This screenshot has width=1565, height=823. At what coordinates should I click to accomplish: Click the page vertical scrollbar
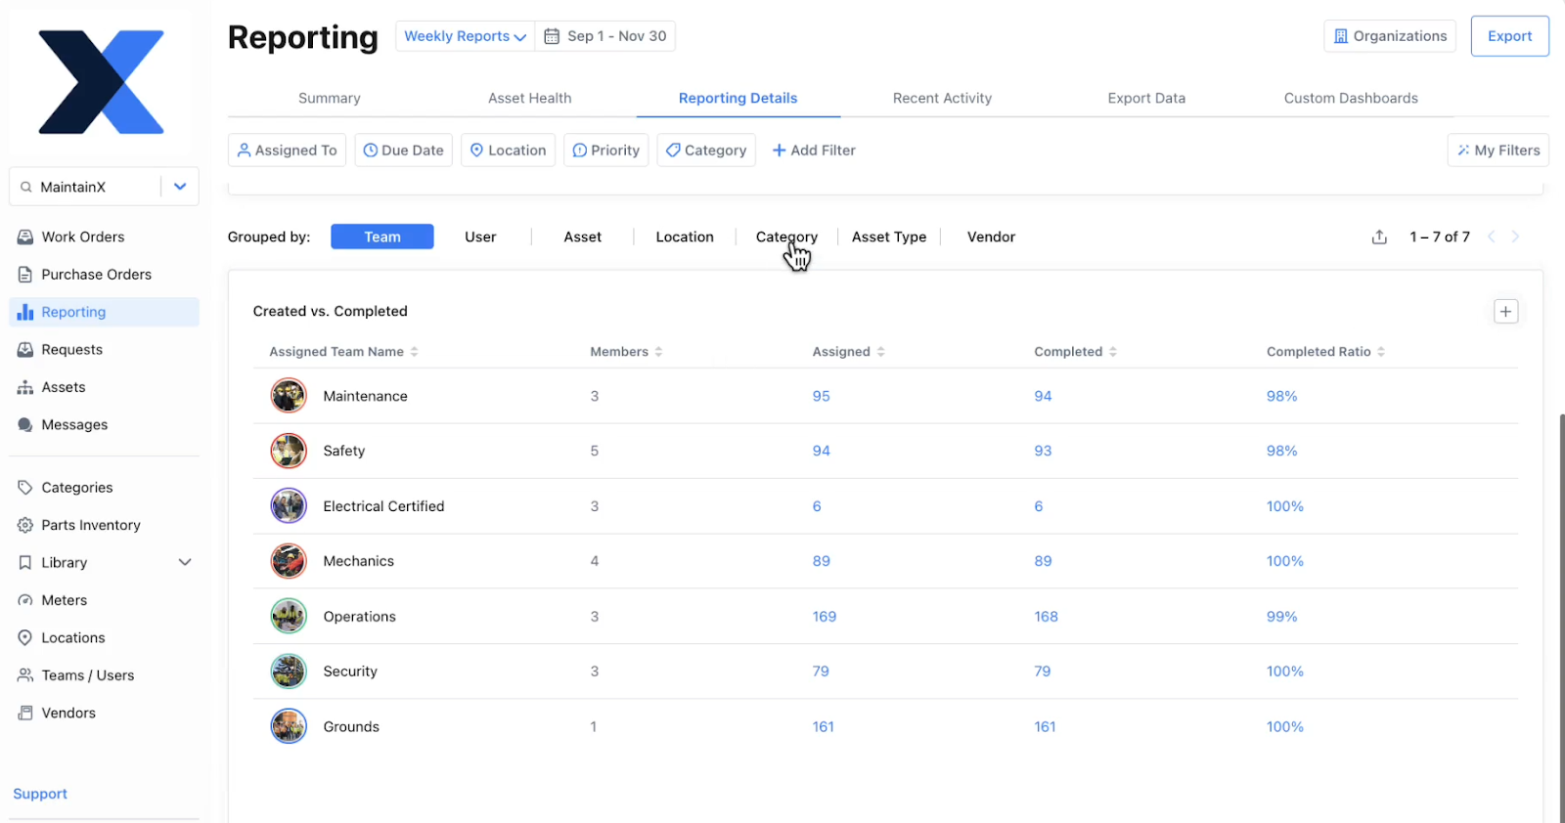(1562, 618)
